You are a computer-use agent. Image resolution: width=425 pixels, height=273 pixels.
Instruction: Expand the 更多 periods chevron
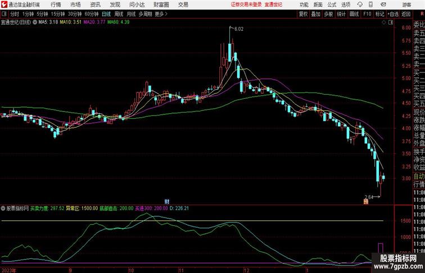(x=161, y=14)
